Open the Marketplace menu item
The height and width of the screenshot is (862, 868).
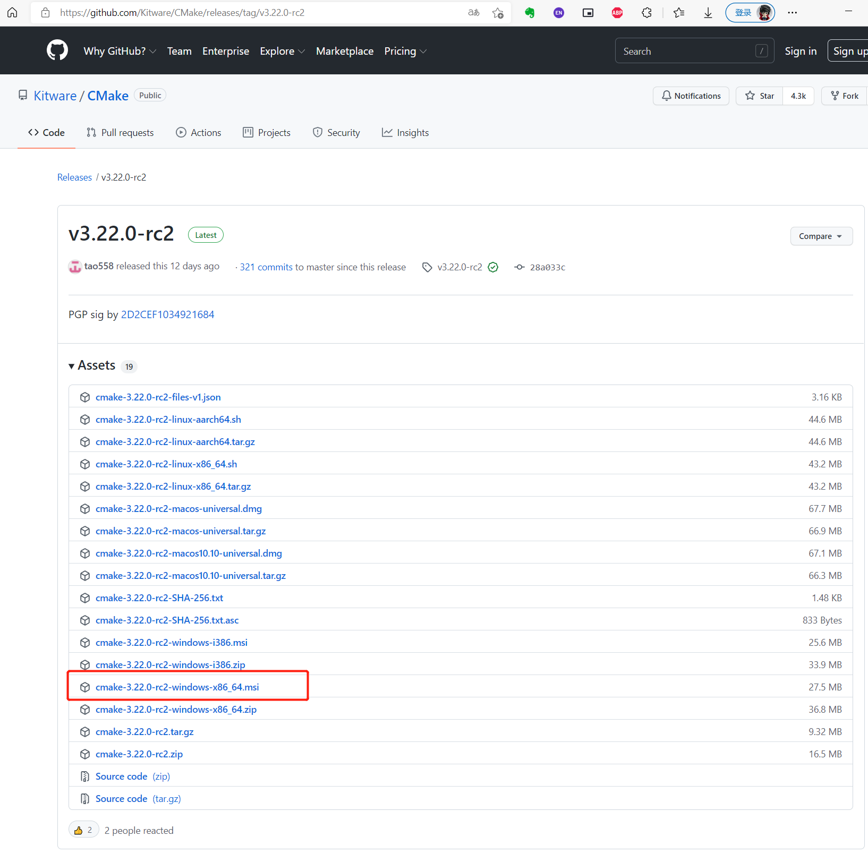coord(344,51)
